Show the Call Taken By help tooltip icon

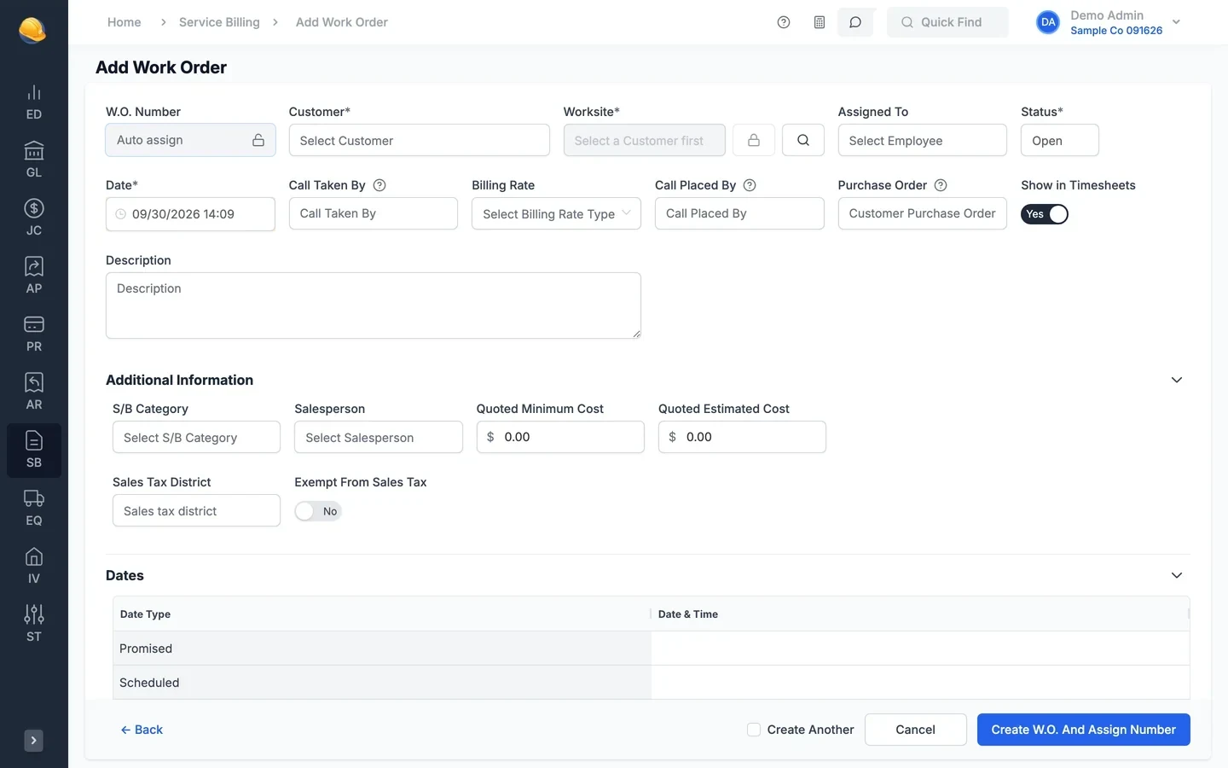(380, 185)
